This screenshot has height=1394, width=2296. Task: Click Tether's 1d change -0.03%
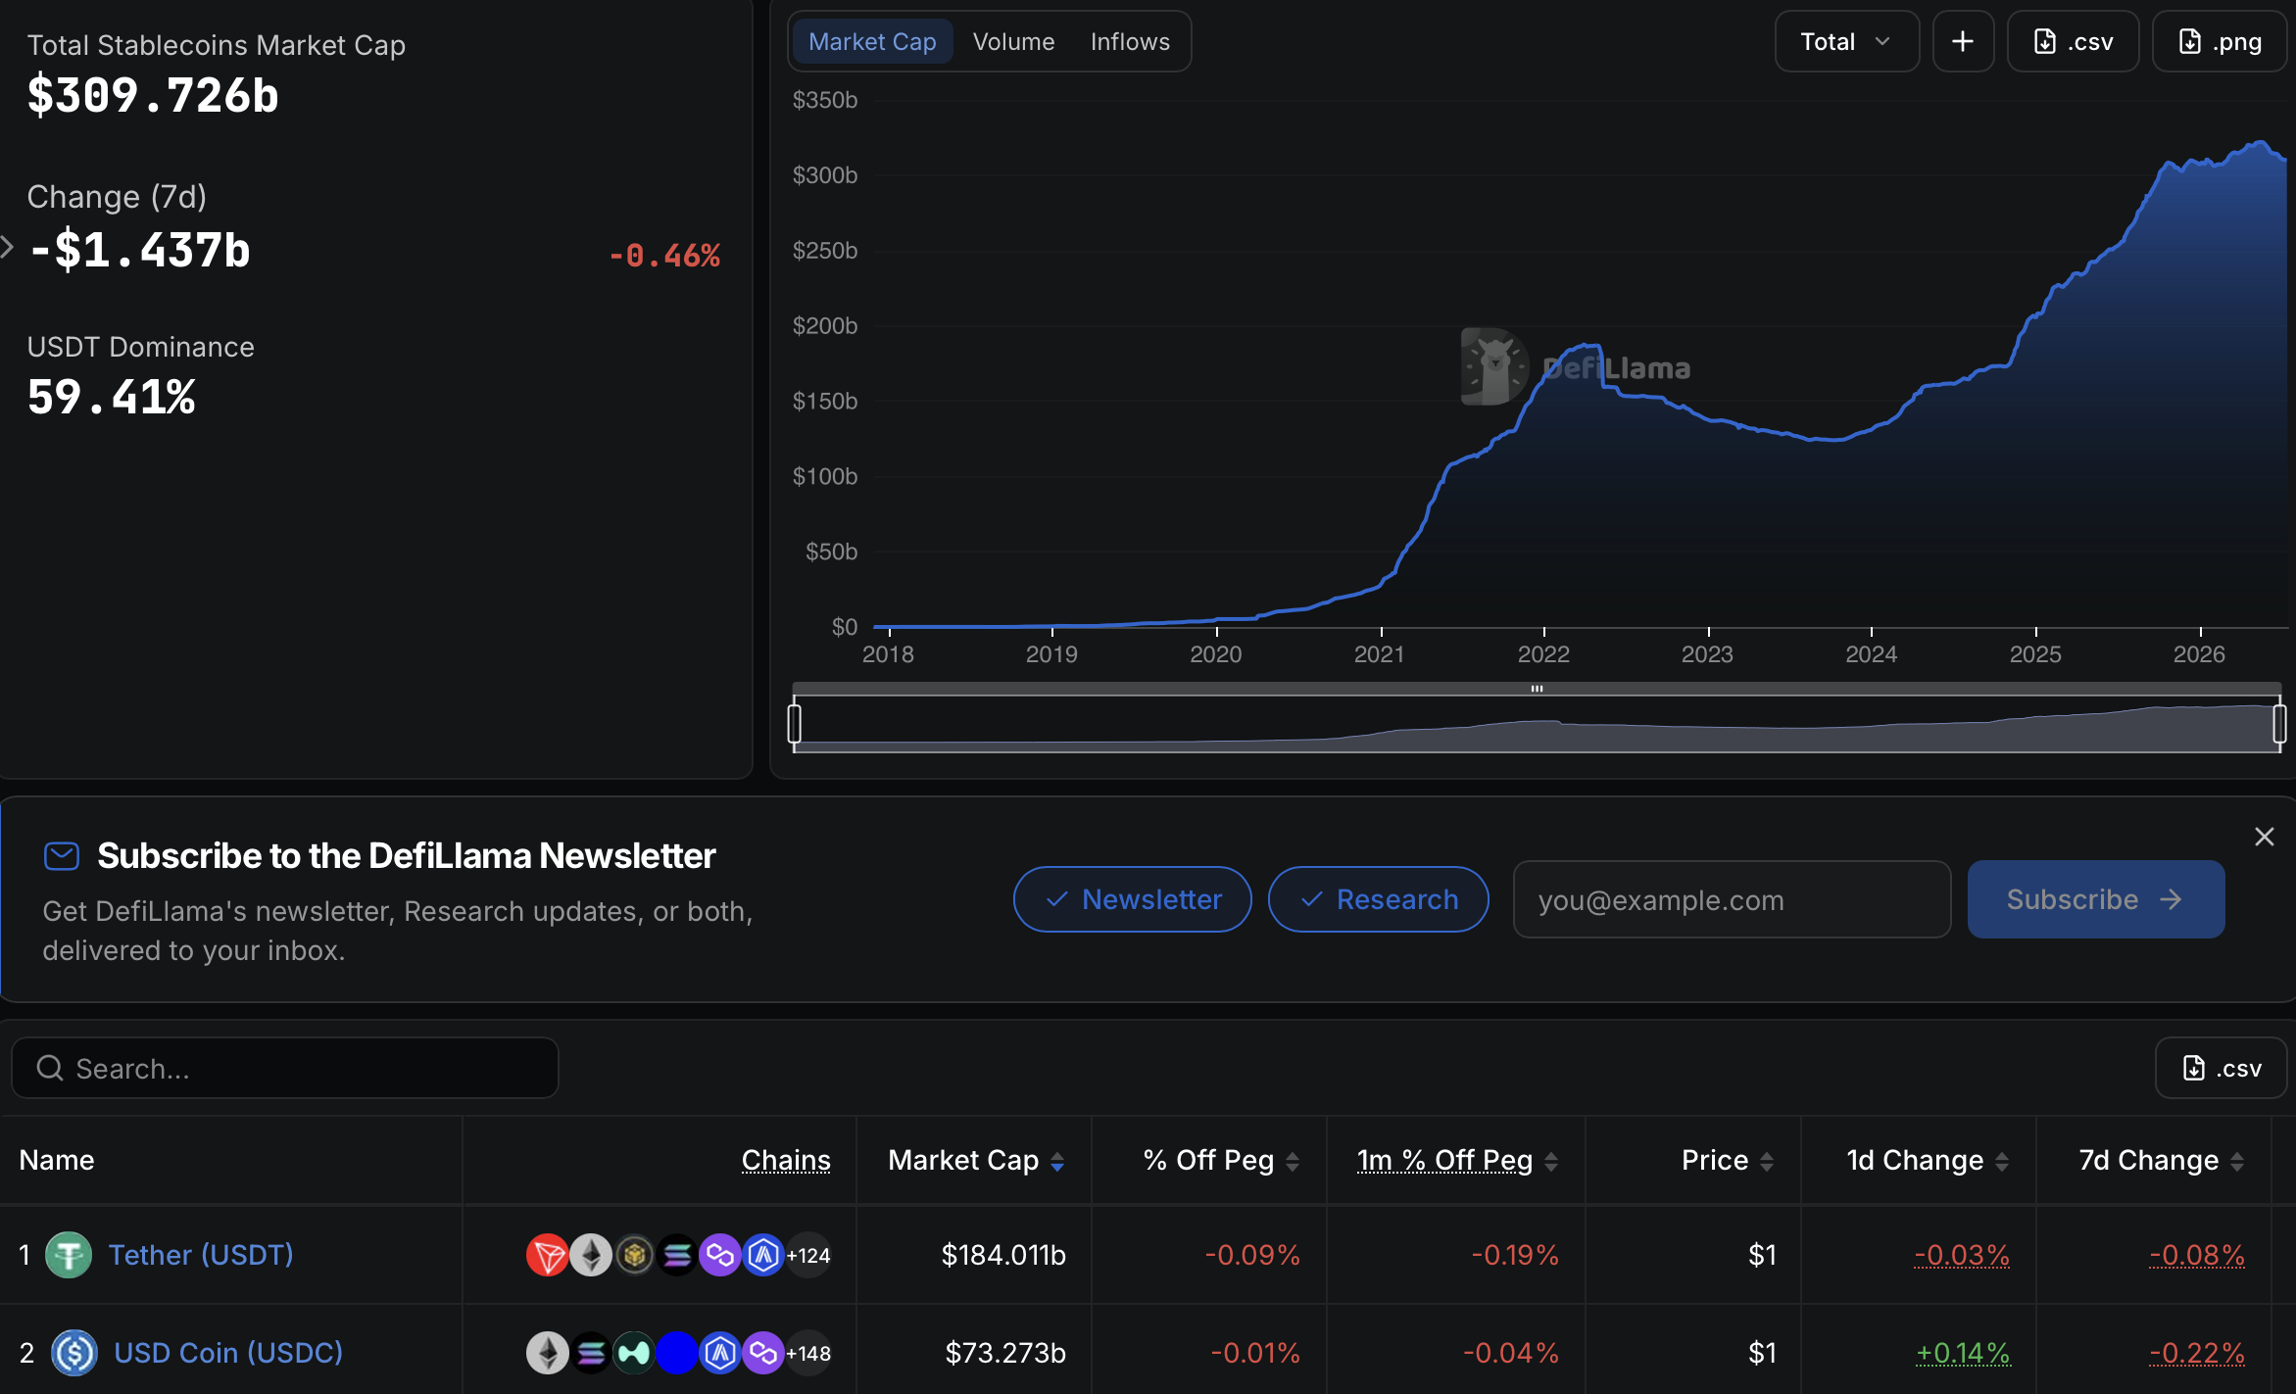pyautogui.click(x=1962, y=1255)
